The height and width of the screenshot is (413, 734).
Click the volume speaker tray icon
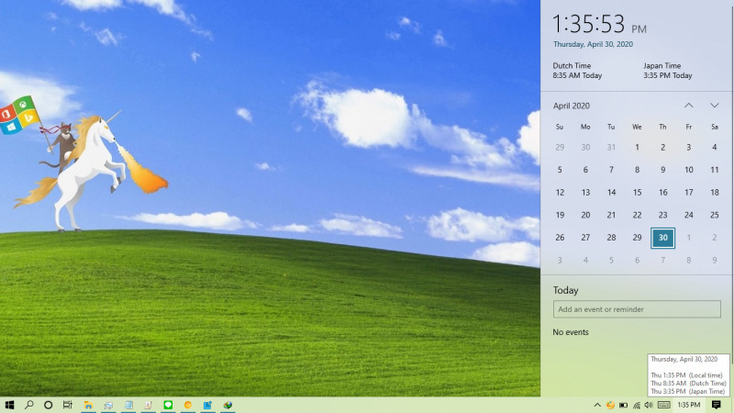[x=650, y=405]
